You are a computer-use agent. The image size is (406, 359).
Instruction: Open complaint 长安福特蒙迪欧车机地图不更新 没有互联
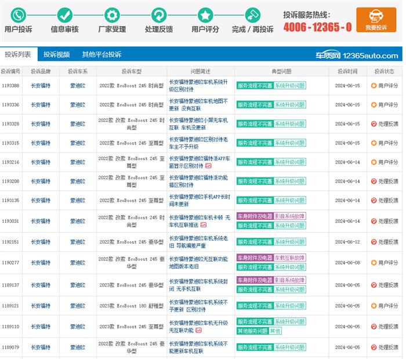(x=198, y=104)
